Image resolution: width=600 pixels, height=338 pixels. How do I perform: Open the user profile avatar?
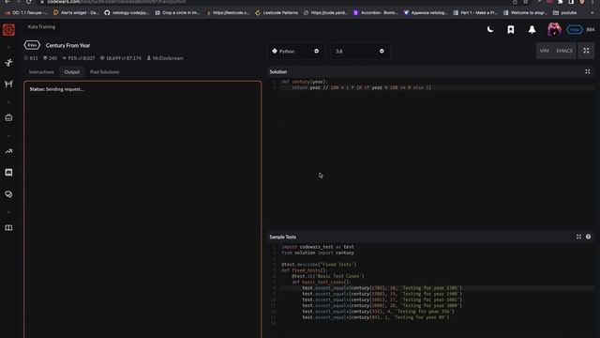554,29
